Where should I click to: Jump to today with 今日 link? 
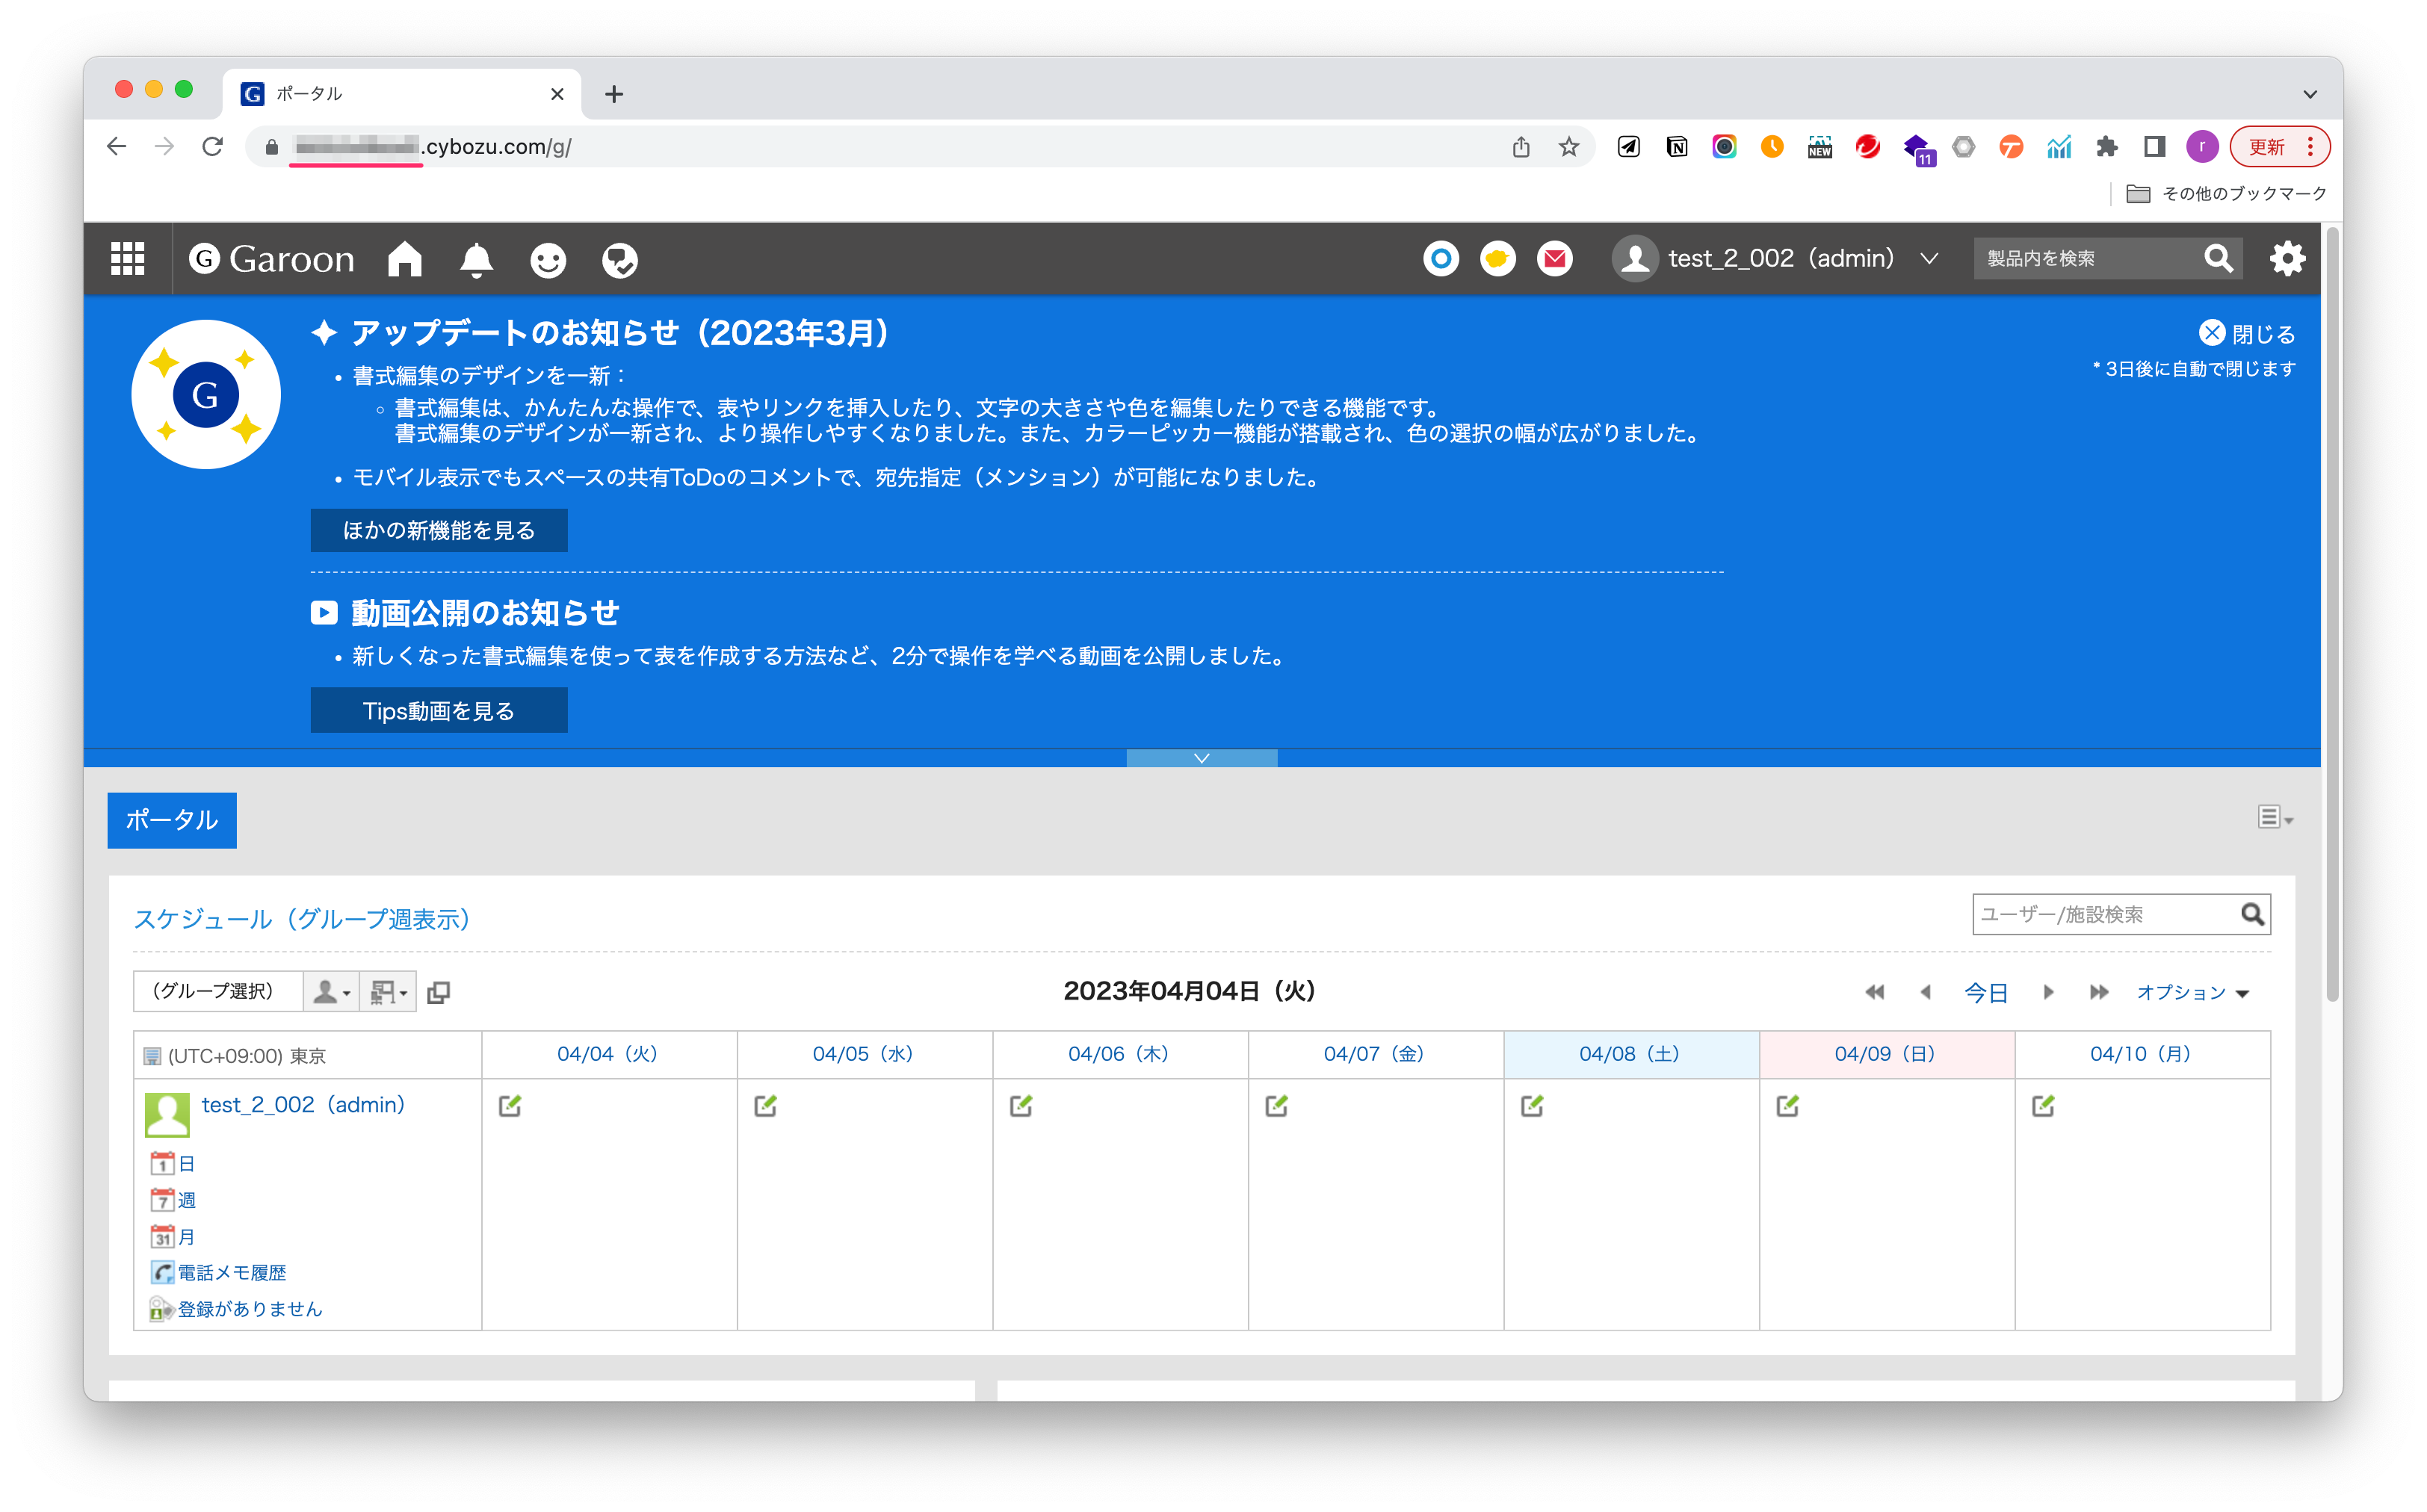click(1985, 992)
